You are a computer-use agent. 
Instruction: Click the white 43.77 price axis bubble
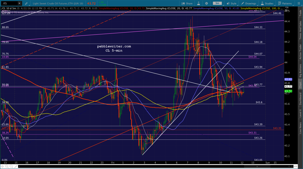pos(288,87)
